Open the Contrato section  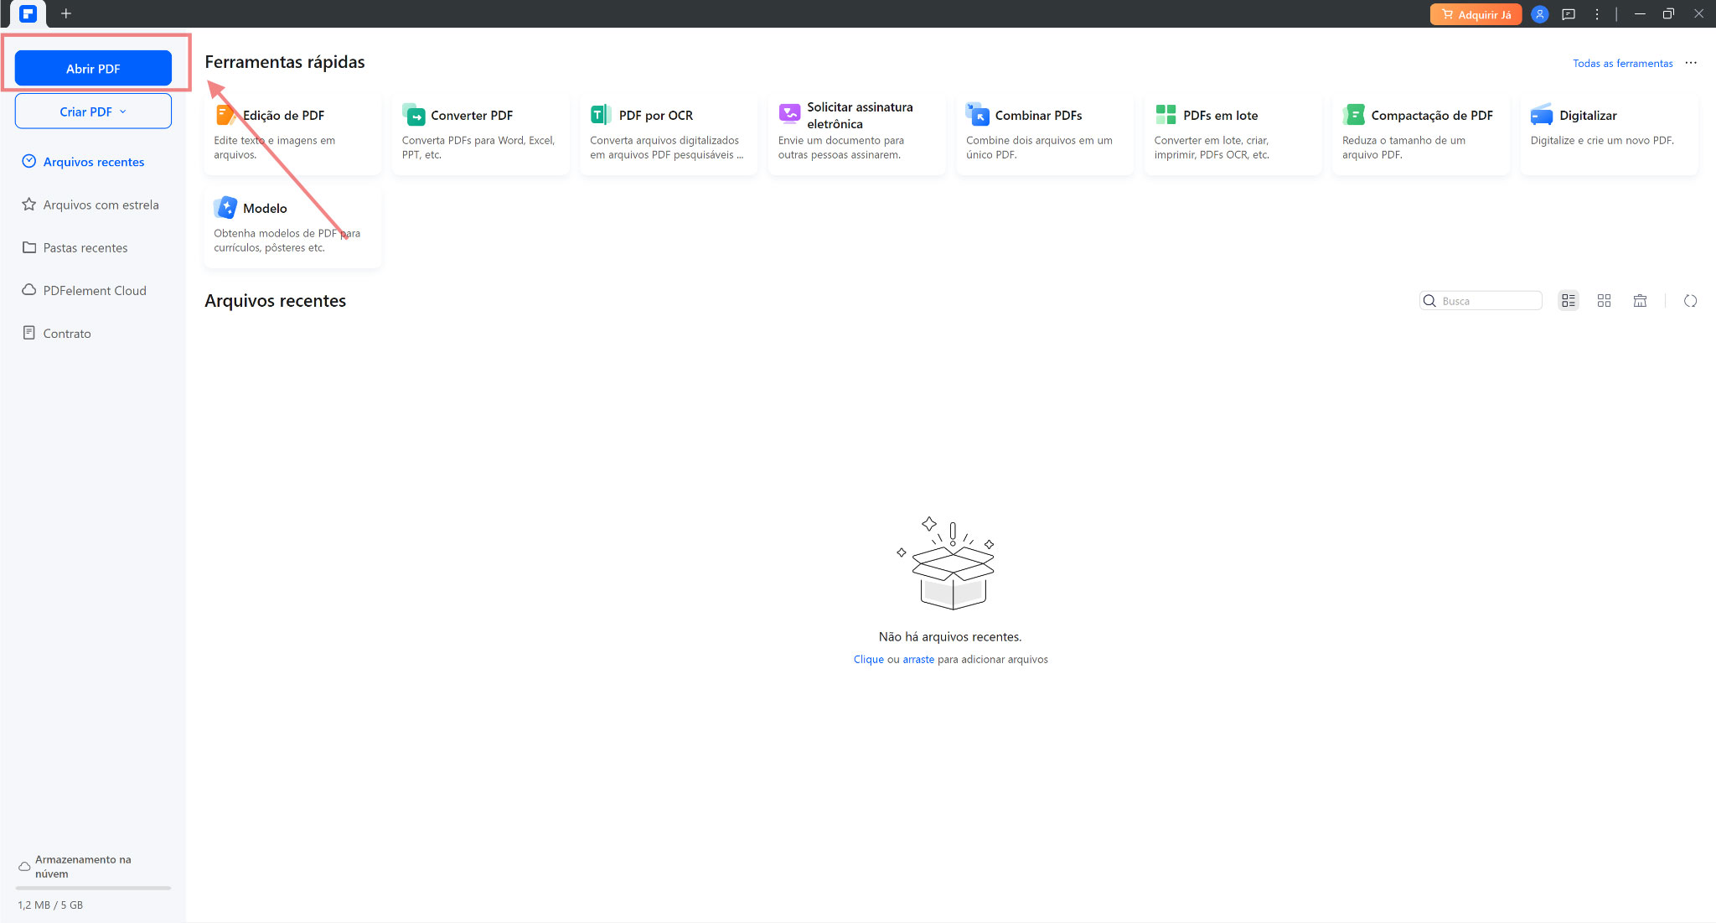point(67,333)
